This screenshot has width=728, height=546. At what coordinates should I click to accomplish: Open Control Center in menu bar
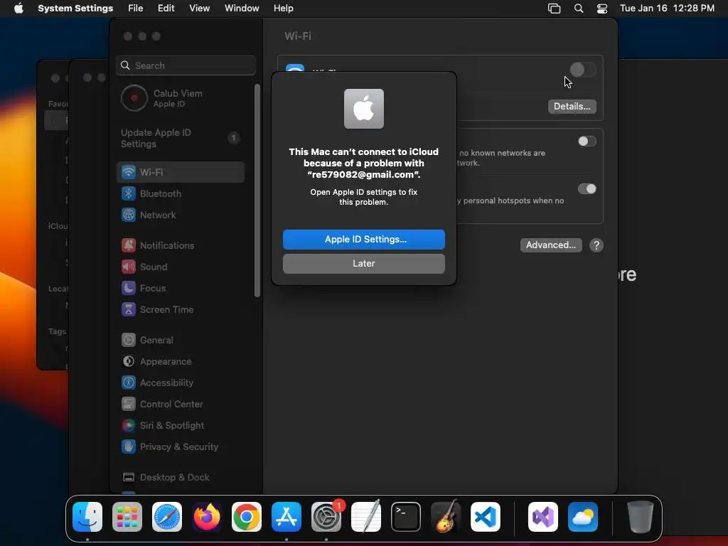[x=602, y=9]
